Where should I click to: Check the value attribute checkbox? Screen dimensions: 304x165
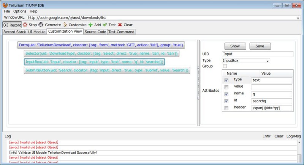tap(226, 87)
